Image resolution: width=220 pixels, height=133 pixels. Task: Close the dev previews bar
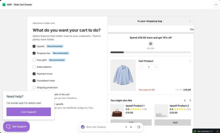(x=217, y=131)
